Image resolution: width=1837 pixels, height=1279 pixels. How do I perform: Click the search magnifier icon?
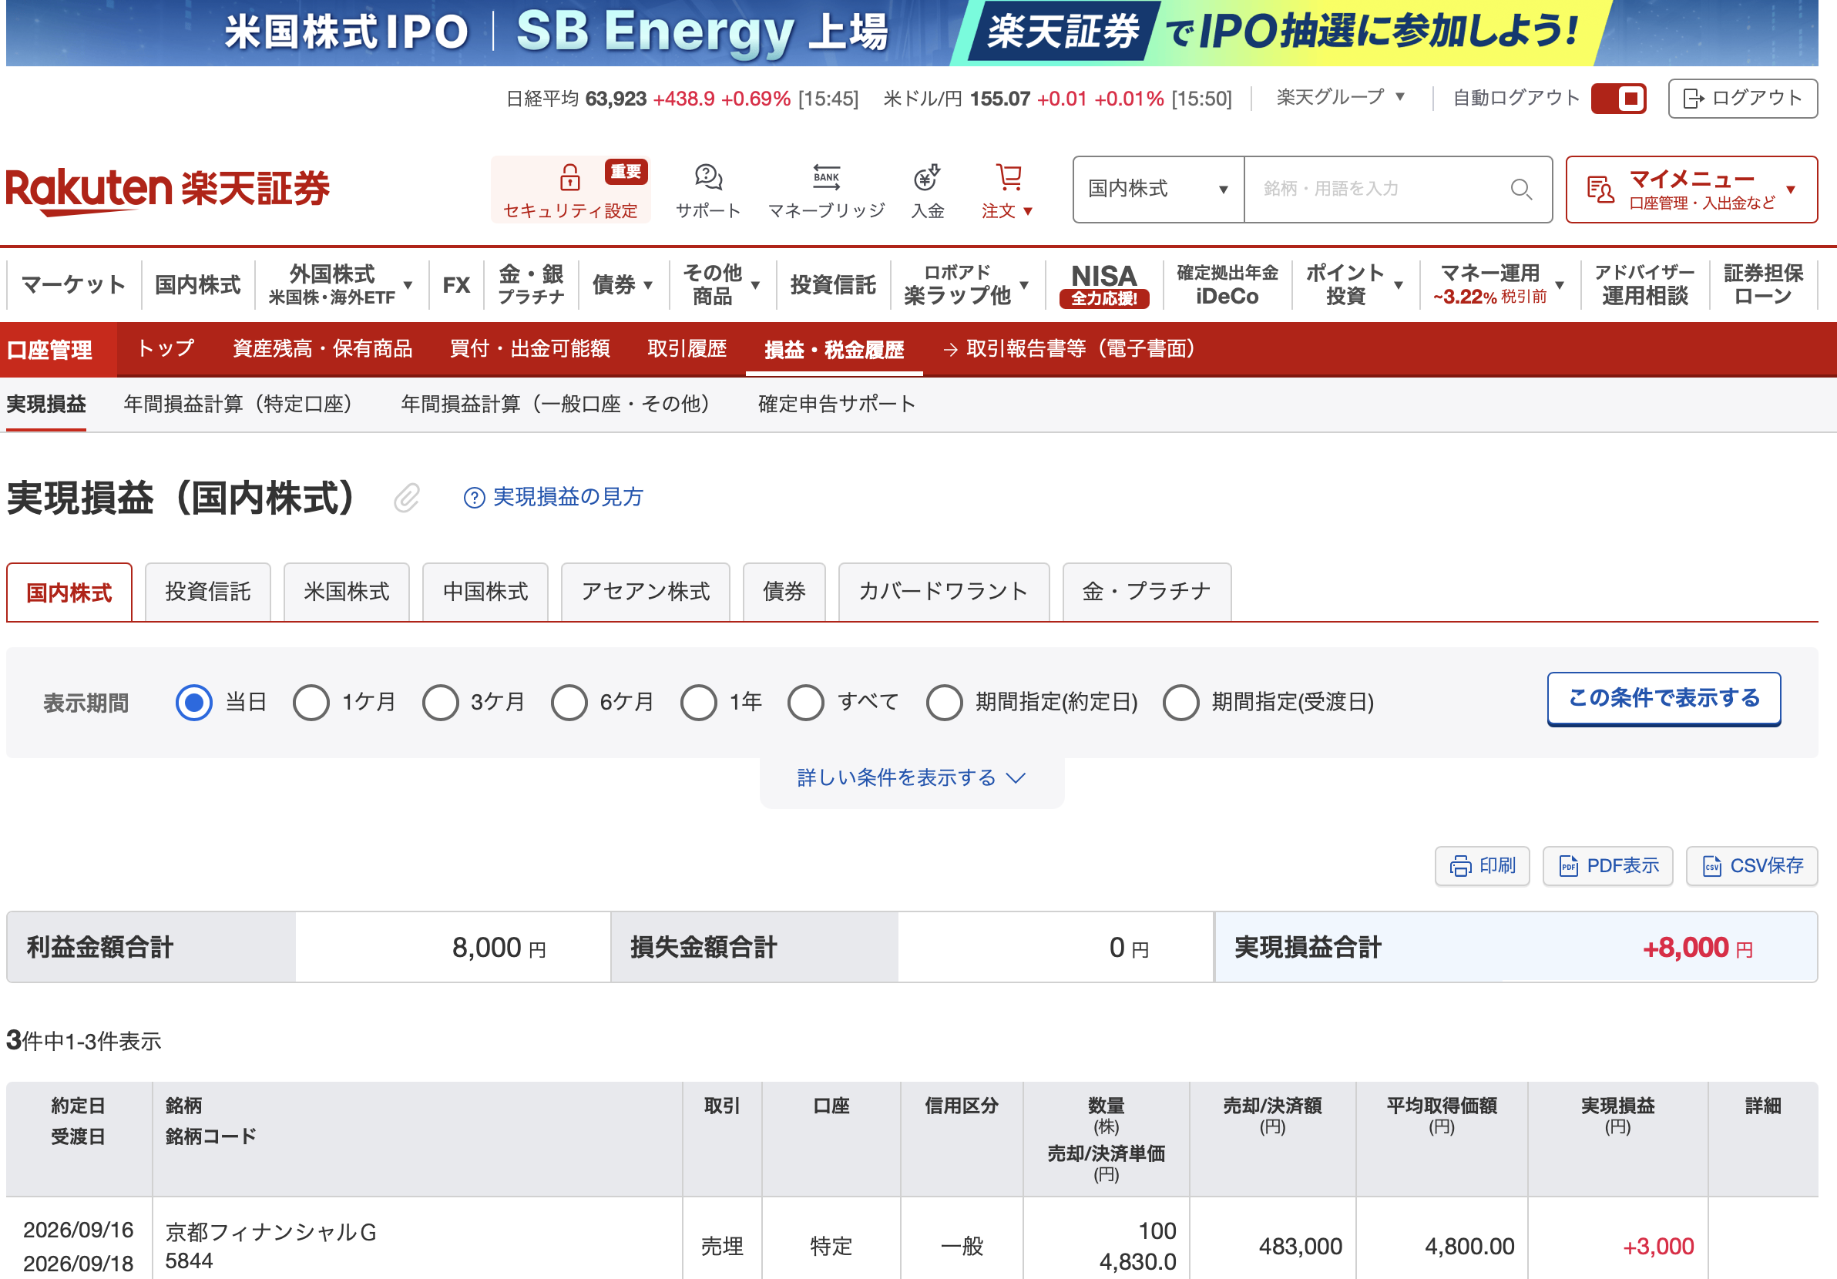pos(1520,190)
